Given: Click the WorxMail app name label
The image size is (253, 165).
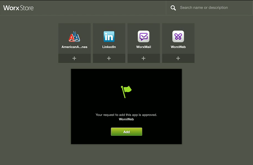Looking at the screenshot, I should pyautogui.click(x=143, y=47).
